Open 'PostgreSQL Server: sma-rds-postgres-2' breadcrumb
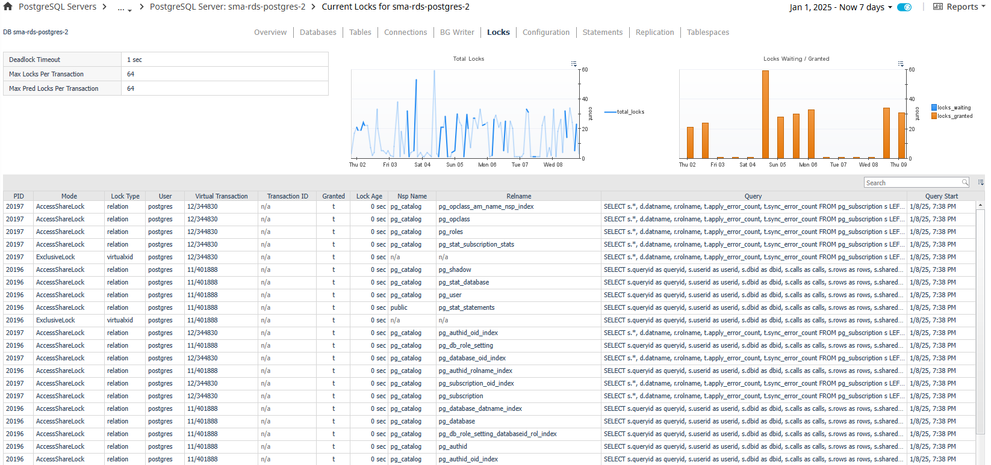This screenshot has height=465, width=991. [x=228, y=7]
